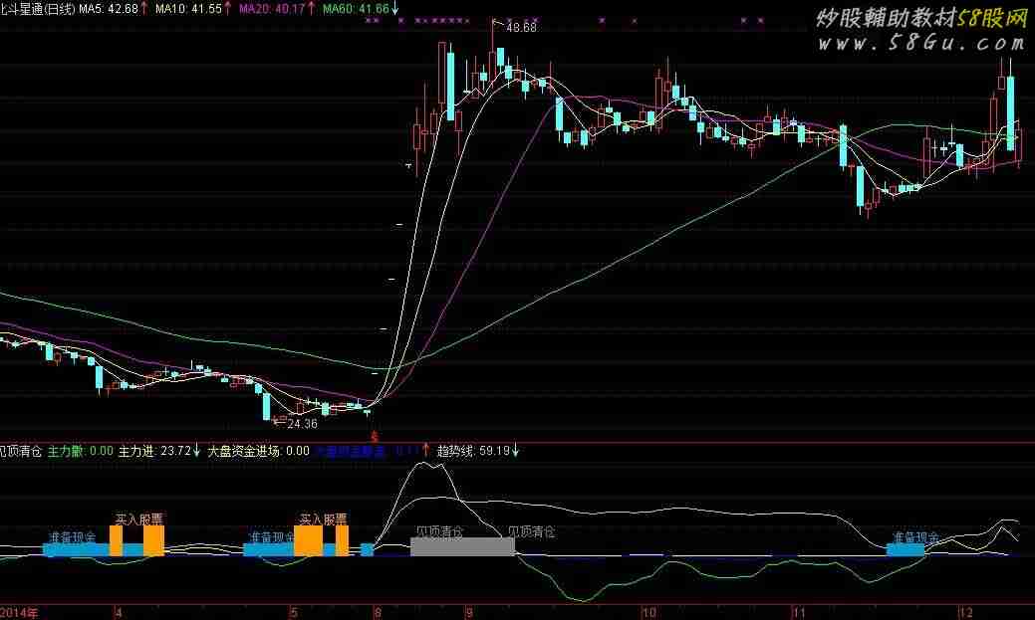This screenshot has height=620, width=1035.
Task: Click month 10 on the time axis
Action: (648, 610)
